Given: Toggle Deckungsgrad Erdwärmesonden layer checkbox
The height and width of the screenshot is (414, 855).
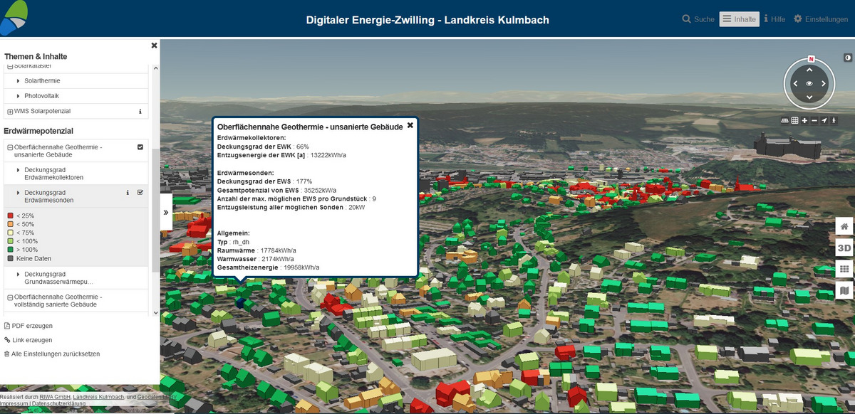Looking at the screenshot, I should pos(140,193).
